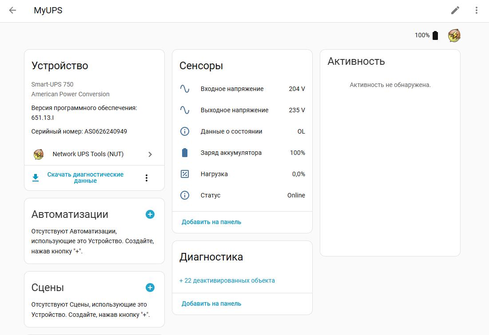Screen dimensions: 489x335
Task: Click the Нагрузка percent icon
Action: click(x=185, y=174)
